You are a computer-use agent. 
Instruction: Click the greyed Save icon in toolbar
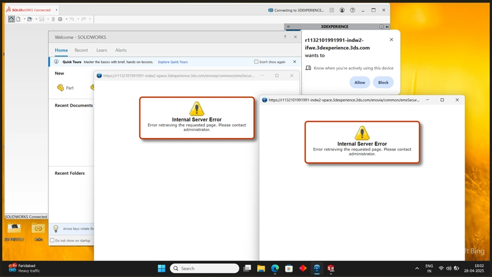coord(42,19)
